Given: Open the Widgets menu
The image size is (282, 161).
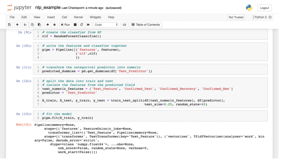Looking at the screenshot, I should click(95, 17).
